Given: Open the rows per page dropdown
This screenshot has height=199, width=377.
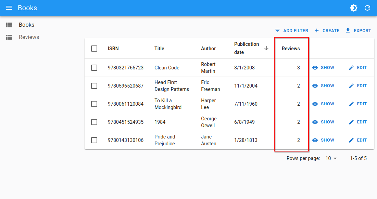Looking at the screenshot, I should click(x=331, y=158).
